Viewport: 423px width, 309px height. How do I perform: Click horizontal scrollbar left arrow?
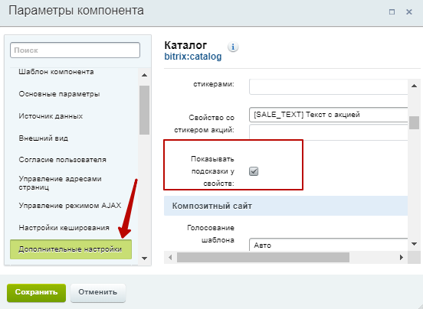pyautogui.click(x=170, y=257)
